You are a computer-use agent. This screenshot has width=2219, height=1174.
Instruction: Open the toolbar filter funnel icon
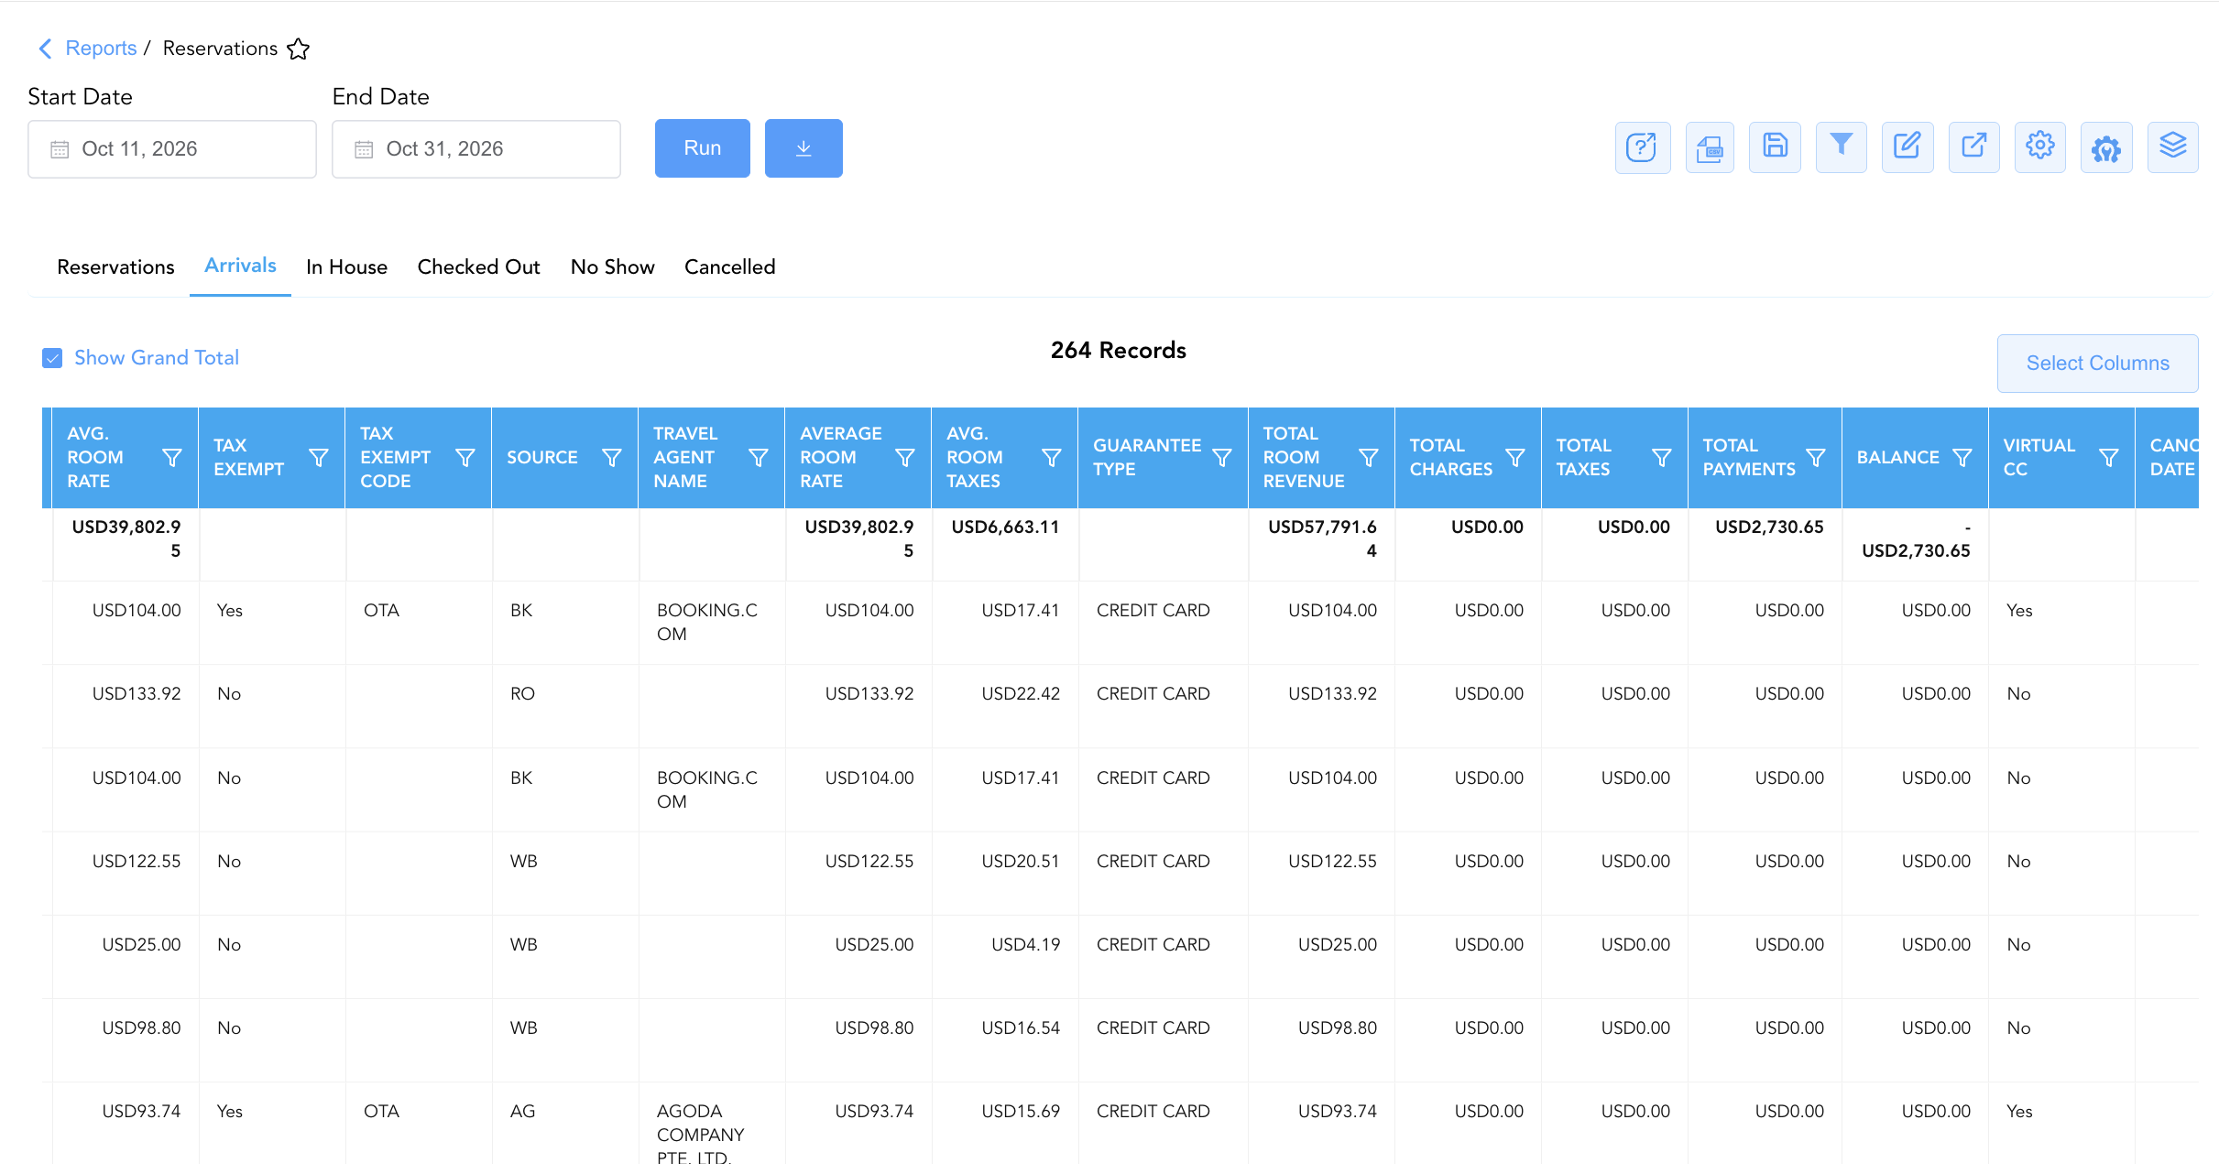(x=1841, y=147)
